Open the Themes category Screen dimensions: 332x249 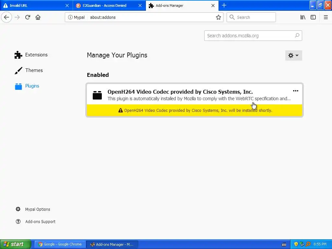[29, 70]
